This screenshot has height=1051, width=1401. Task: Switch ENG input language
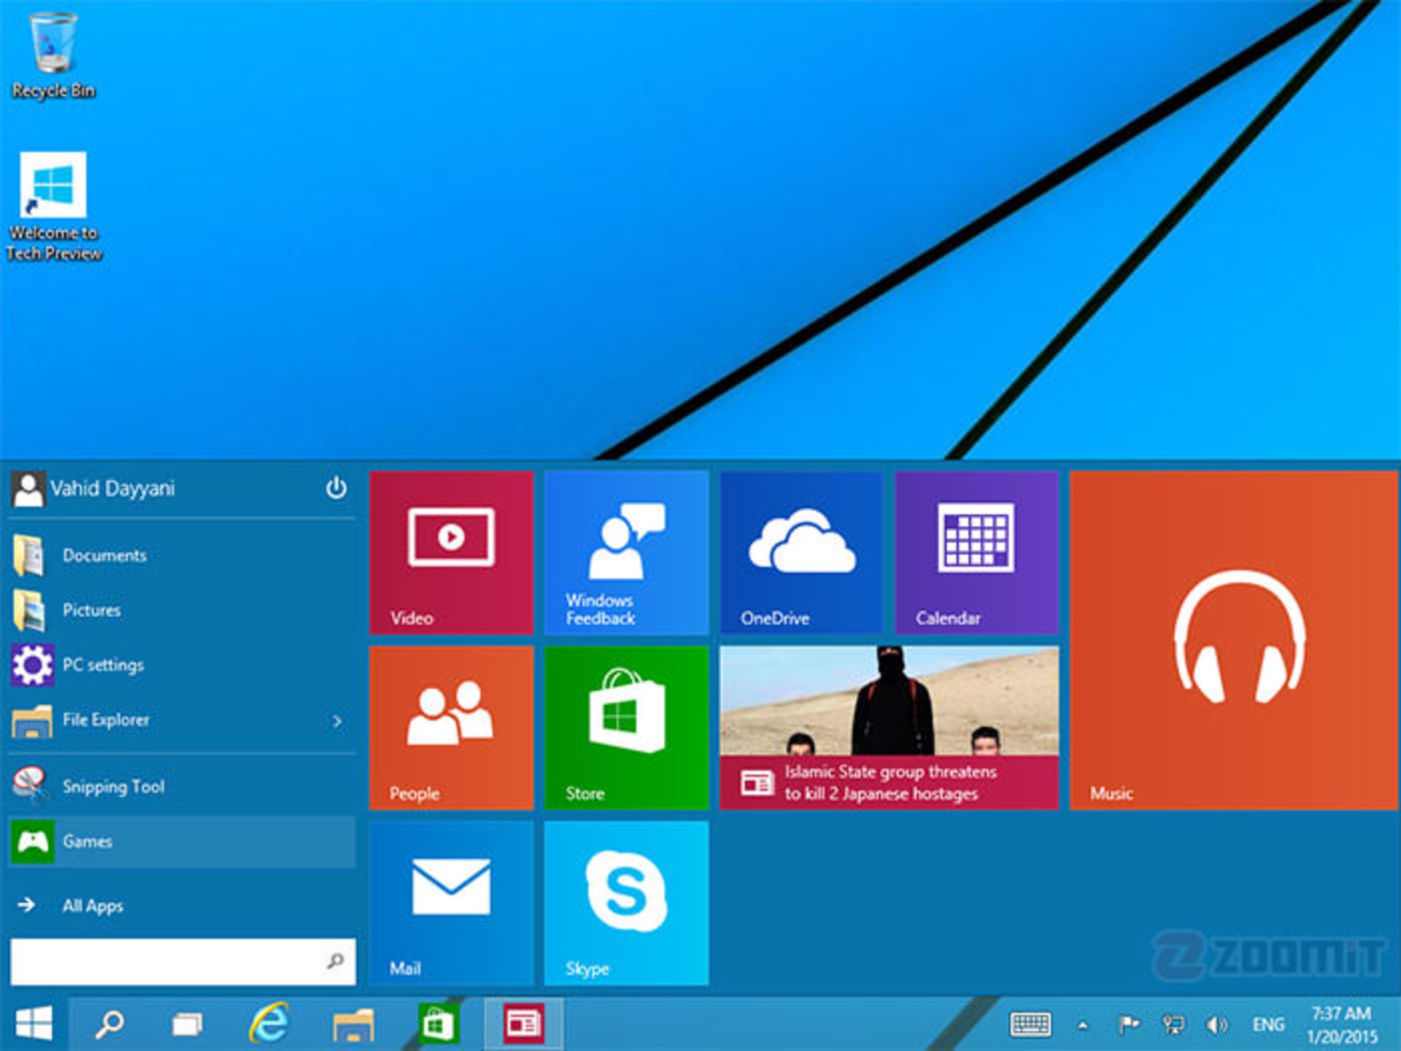[1268, 1025]
